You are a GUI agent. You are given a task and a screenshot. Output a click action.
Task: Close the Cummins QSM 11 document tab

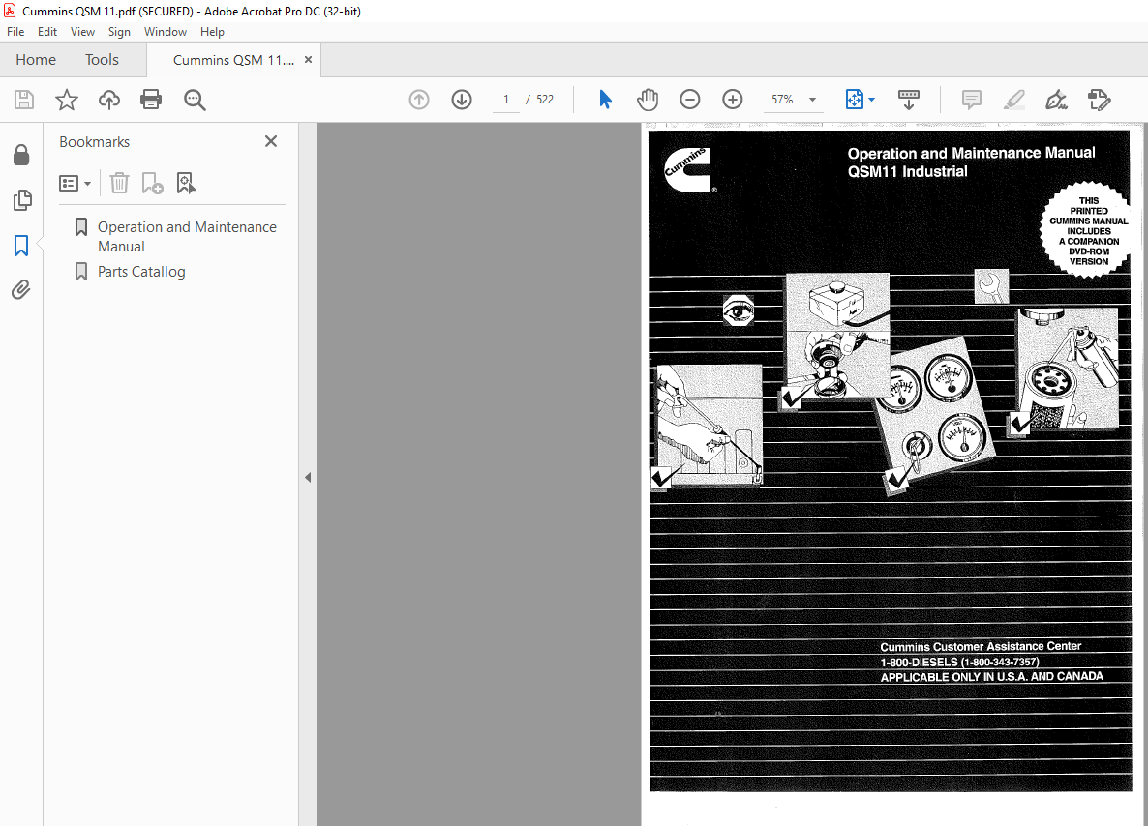(x=308, y=60)
